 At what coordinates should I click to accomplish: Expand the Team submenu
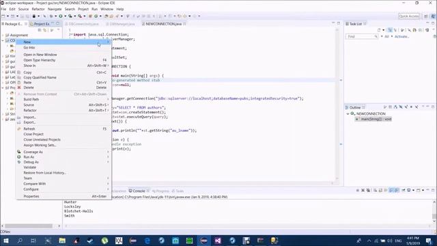[64, 178]
